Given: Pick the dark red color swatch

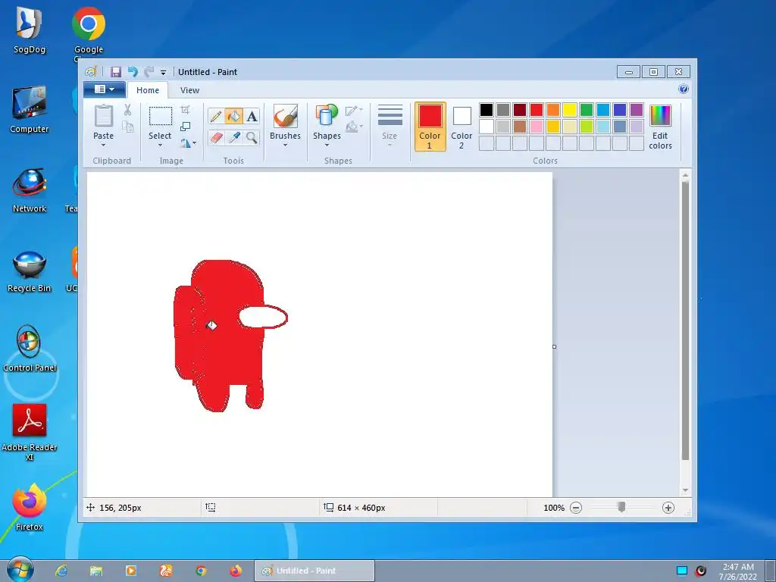Looking at the screenshot, I should [x=520, y=109].
